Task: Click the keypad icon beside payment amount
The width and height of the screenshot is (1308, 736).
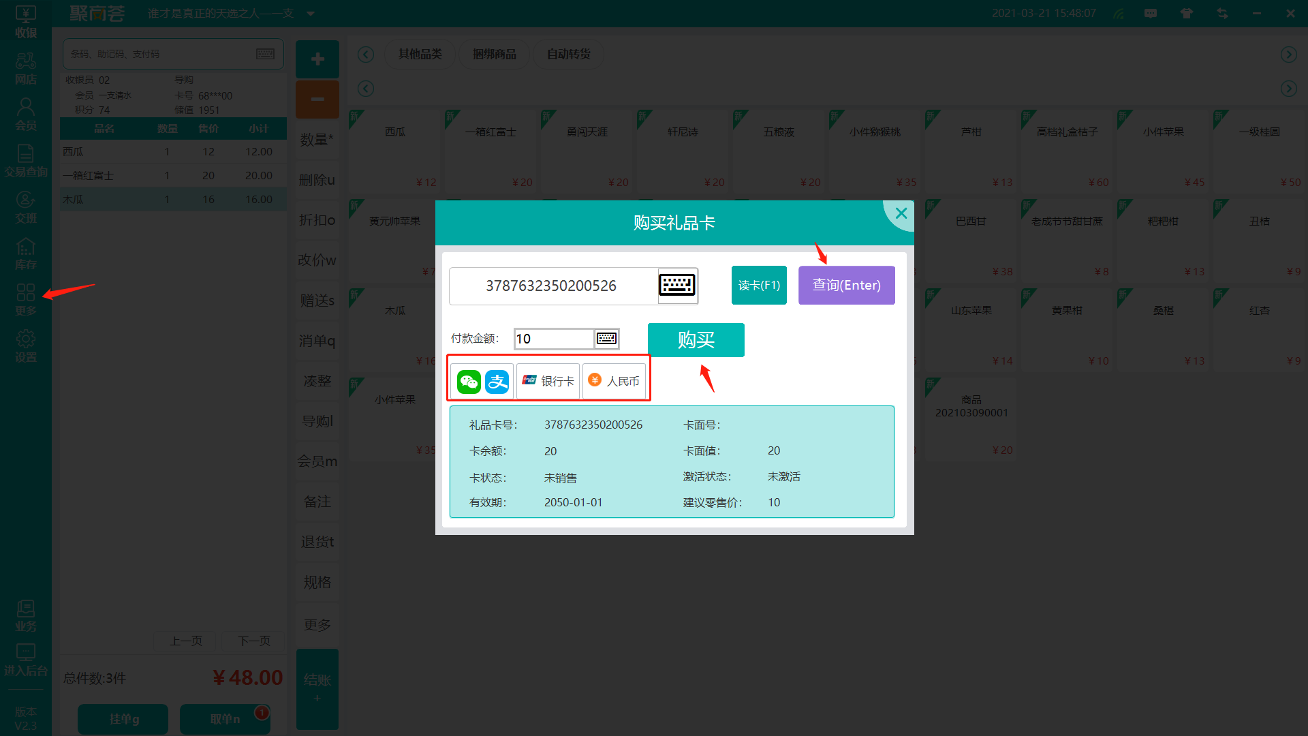Action: click(606, 338)
